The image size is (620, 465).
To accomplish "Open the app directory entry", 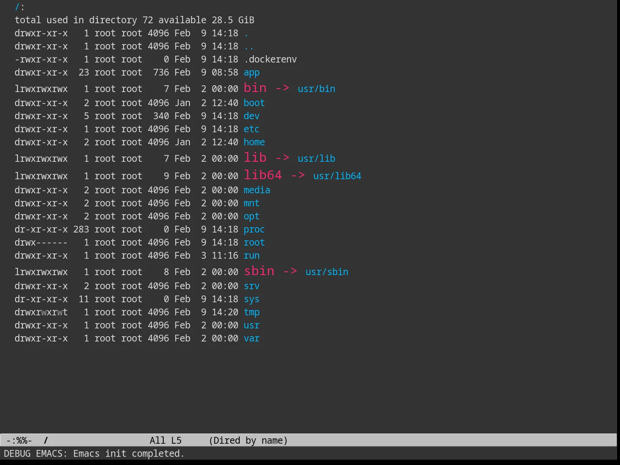I will pos(251,73).
